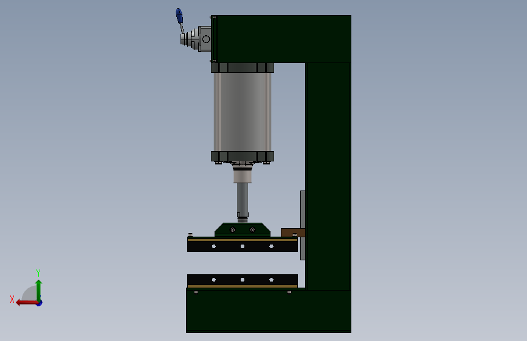Select the brown bracket beside the column
Image resolution: width=527 pixels, height=341 pixels.
pyautogui.click(x=293, y=232)
